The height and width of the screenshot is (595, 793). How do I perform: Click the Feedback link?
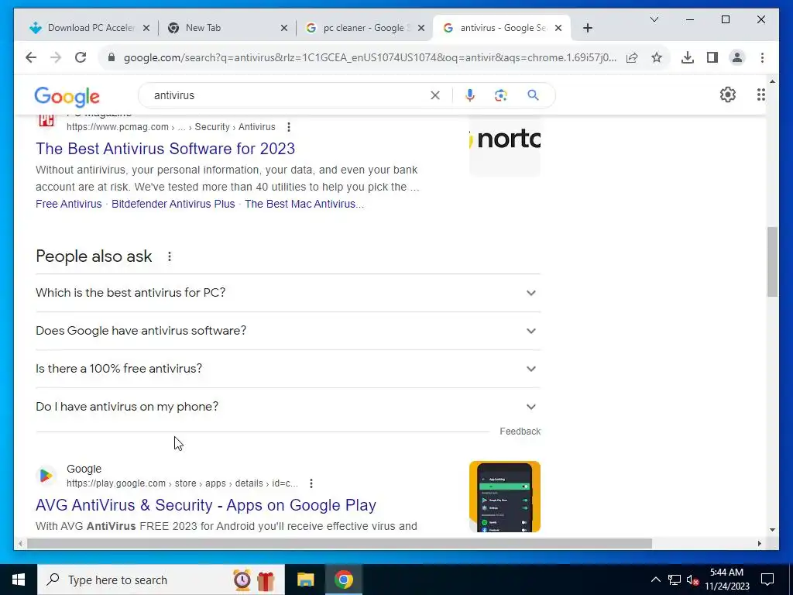tap(520, 432)
